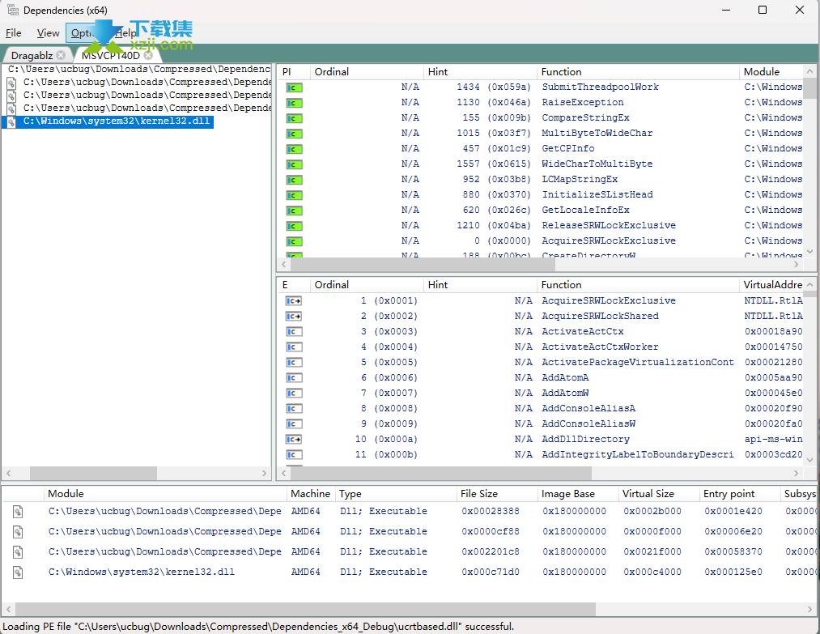Sort imports by the Module column header

771,72
